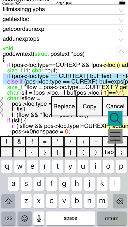128x227 pixels.
Task: Expand the addunexptops chevron
Action: coord(121,40)
